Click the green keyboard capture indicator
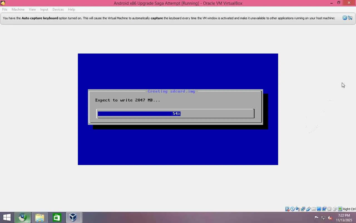This screenshot has width=356, height=223. pyautogui.click(x=340, y=209)
